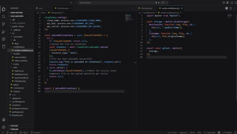The image size is (237, 134).
Task: Toggle the primary side bar layout button
Action: pos(228,2)
